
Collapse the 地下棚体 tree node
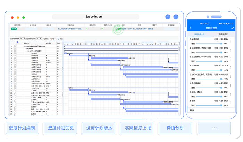26,48
